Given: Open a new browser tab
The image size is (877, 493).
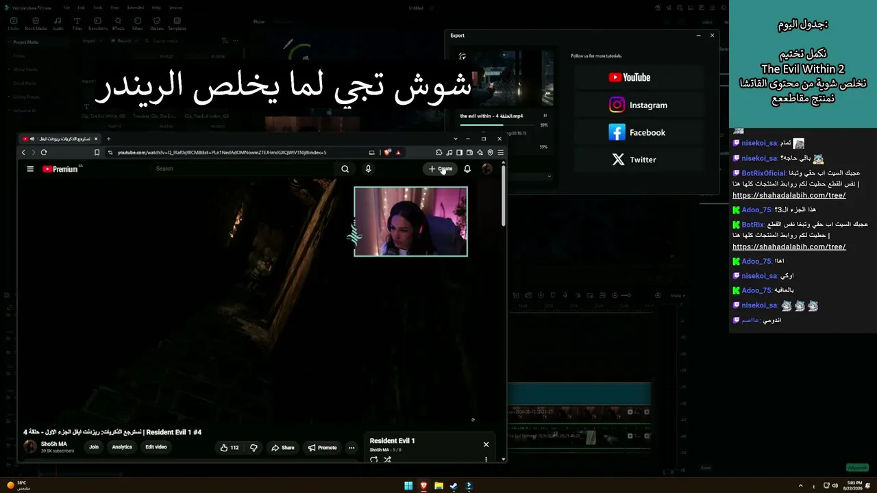Looking at the screenshot, I should click(x=108, y=139).
